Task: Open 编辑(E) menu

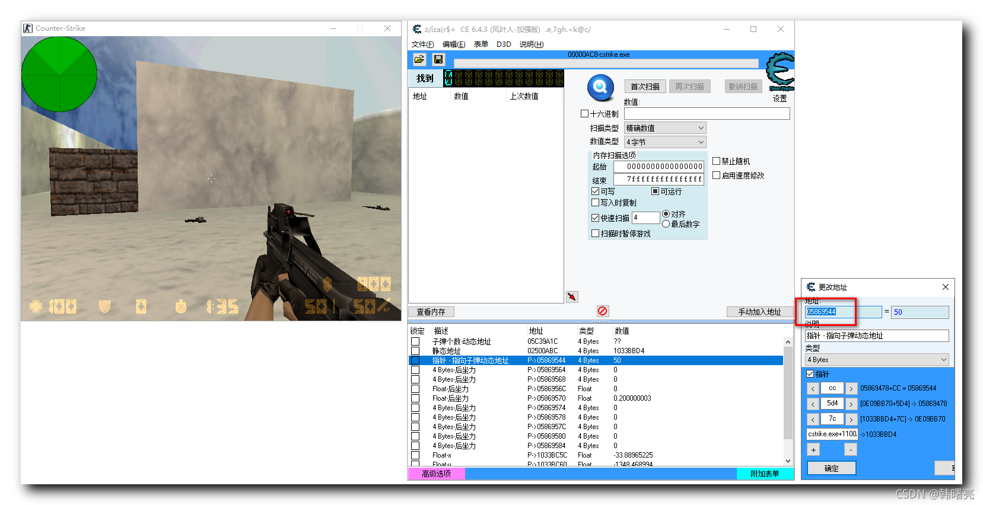Action: [x=454, y=44]
